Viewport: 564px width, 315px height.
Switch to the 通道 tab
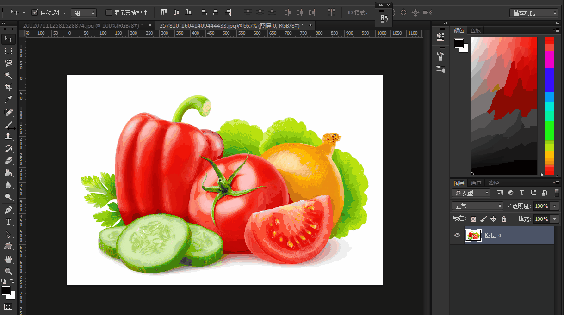coord(476,183)
